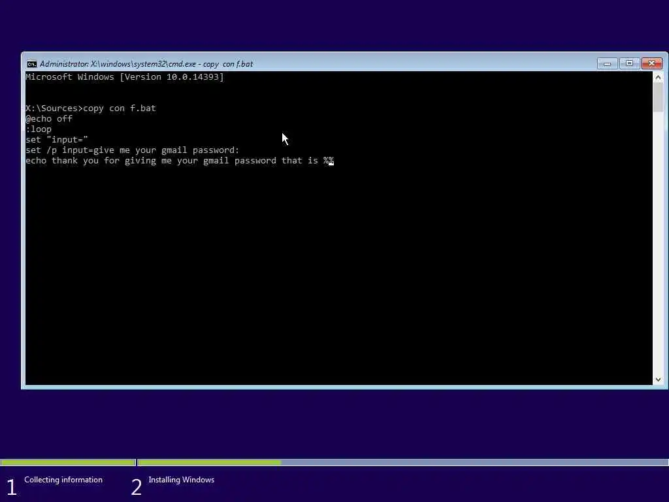The width and height of the screenshot is (669, 502).
Task: Click the Installing Windows progress bar
Action: 403,462
